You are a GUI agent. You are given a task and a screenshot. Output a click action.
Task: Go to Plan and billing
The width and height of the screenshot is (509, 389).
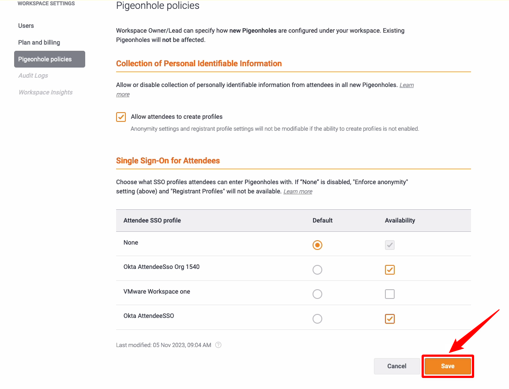[39, 42]
